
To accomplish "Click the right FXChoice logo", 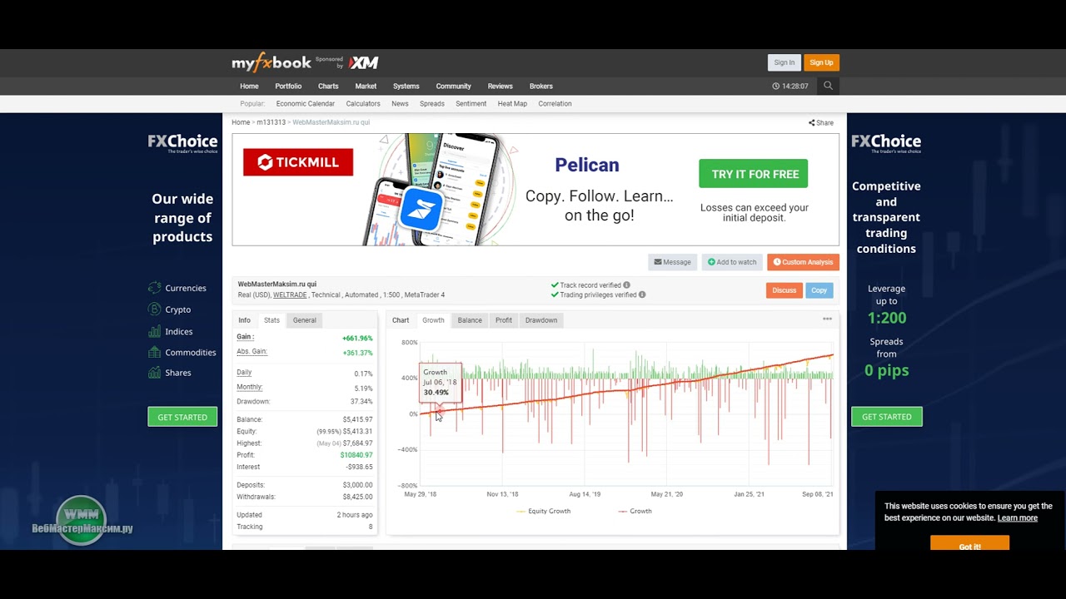I will 886,143.
